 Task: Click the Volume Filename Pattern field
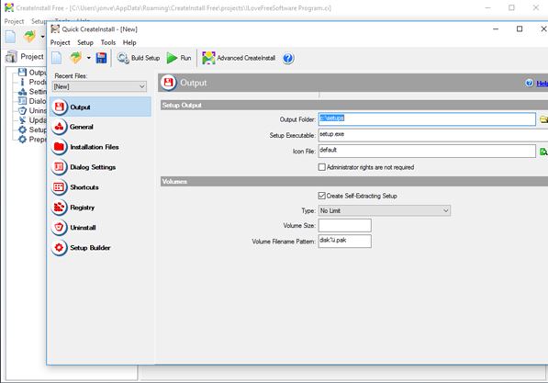point(344,241)
